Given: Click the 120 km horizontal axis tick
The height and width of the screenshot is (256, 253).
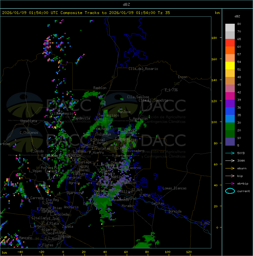Looking at the screenshot, I should [x=189, y=252].
